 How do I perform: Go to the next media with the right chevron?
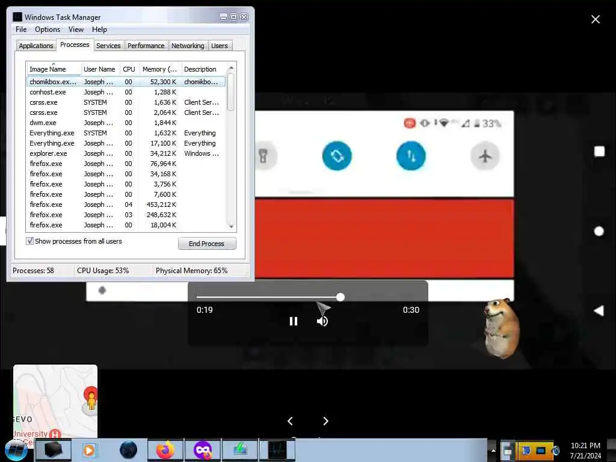pyautogui.click(x=325, y=421)
